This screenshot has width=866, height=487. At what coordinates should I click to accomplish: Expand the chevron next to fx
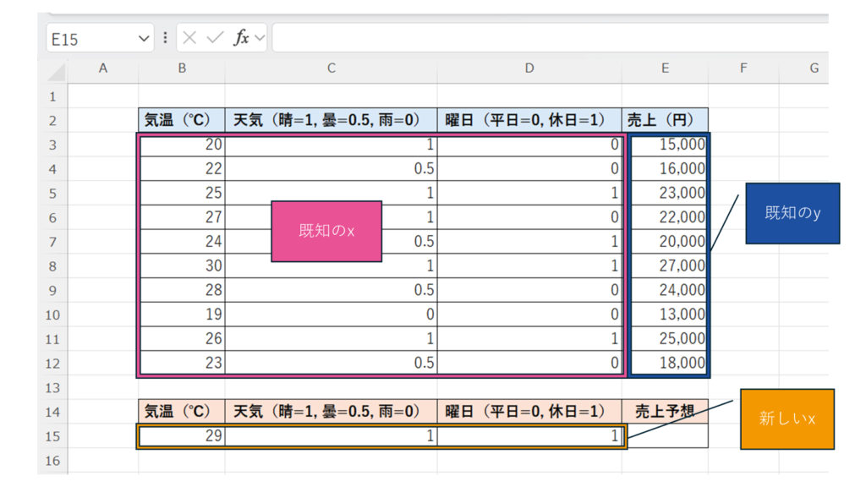pos(259,38)
